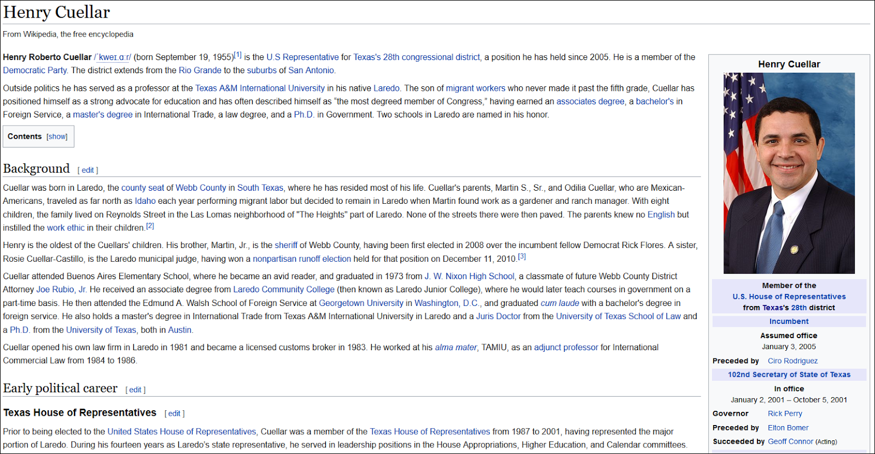The width and height of the screenshot is (875, 454).
Task: Show the Contents table
Action: 57,137
